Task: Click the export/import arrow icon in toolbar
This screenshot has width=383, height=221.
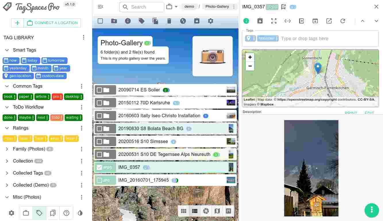Action: [x=197, y=21]
